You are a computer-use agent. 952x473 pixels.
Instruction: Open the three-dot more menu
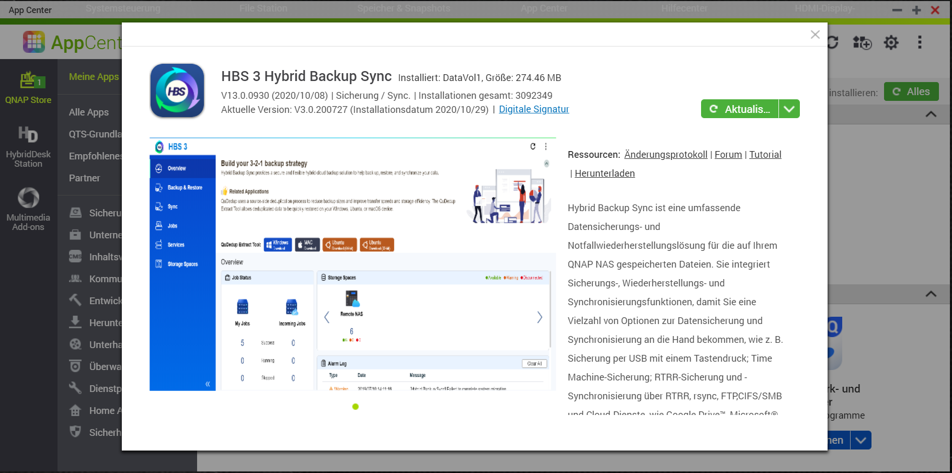pyautogui.click(x=920, y=42)
